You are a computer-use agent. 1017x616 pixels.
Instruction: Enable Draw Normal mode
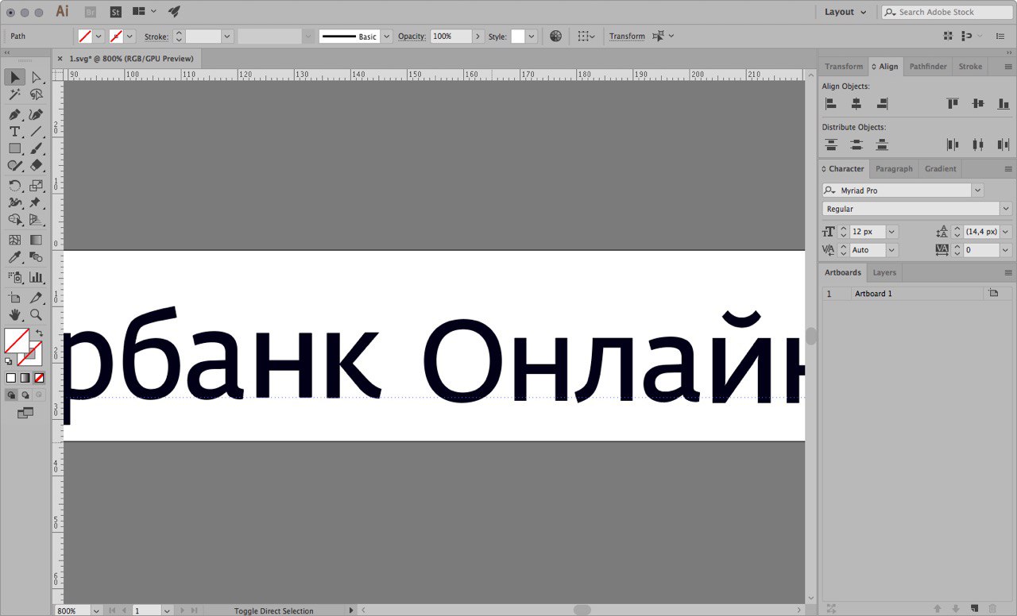coord(11,395)
